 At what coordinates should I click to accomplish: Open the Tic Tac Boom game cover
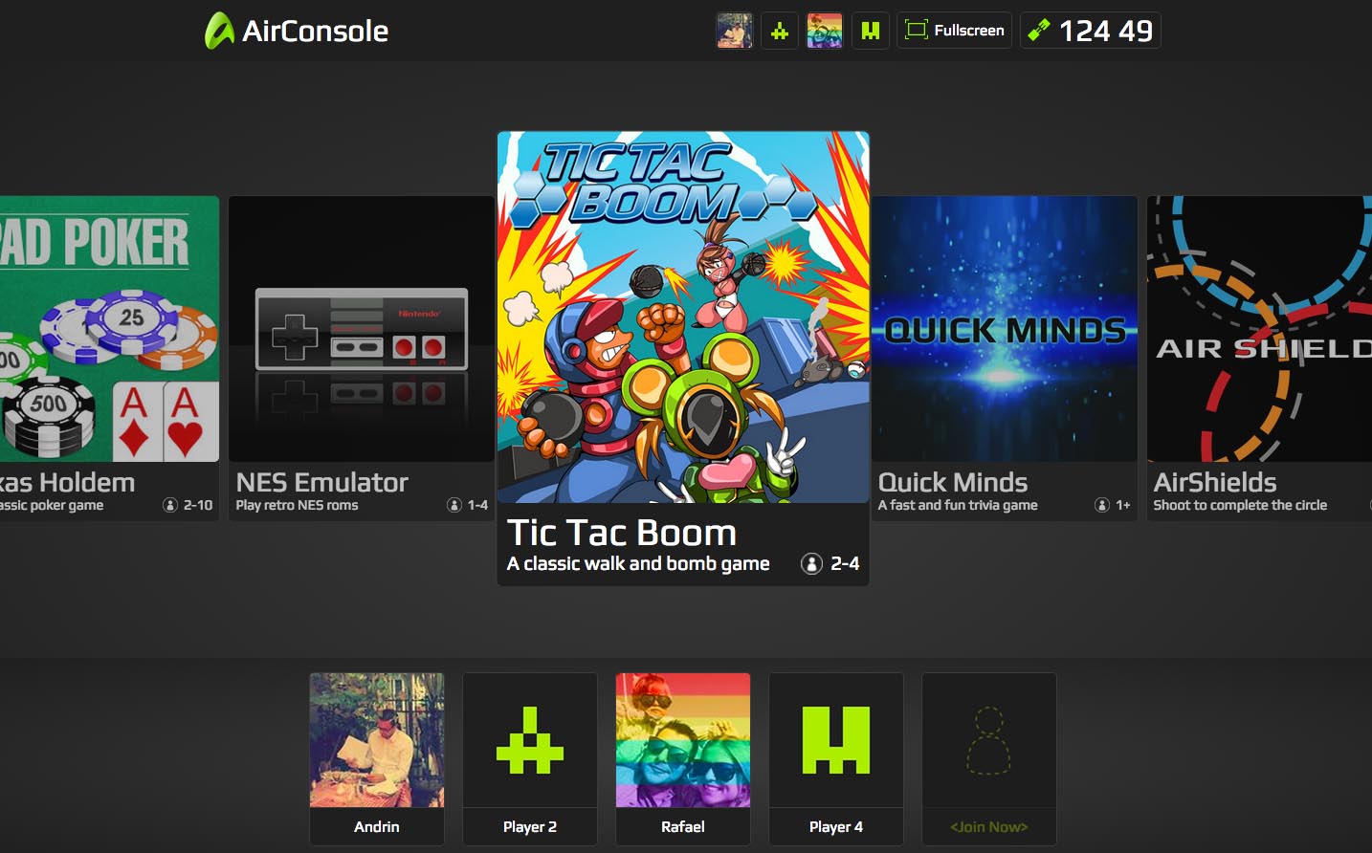(x=683, y=317)
